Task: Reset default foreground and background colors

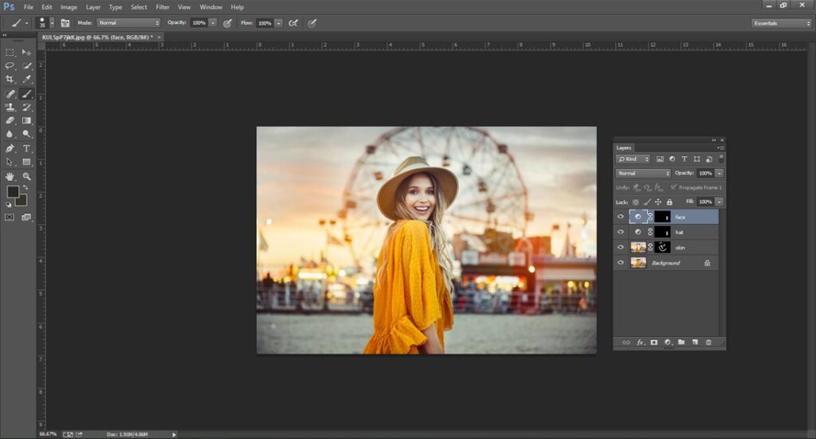Action: (9, 205)
